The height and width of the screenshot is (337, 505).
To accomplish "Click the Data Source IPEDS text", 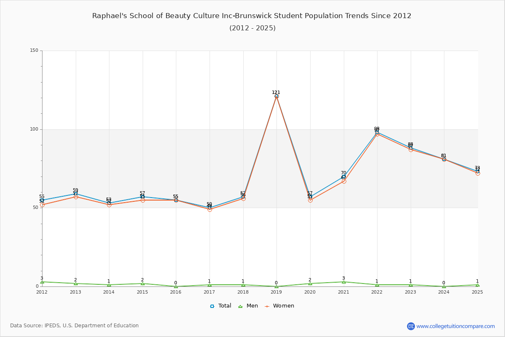I will tap(74, 326).
